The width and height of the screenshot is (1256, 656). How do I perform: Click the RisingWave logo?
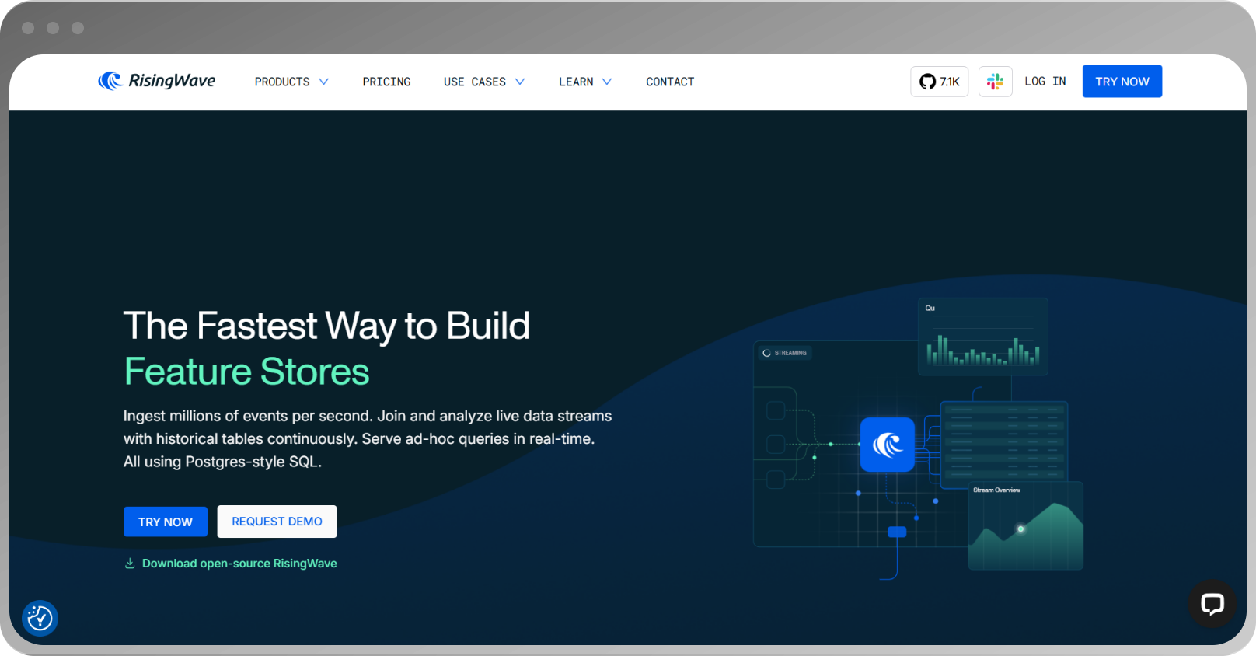pos(156,81)
